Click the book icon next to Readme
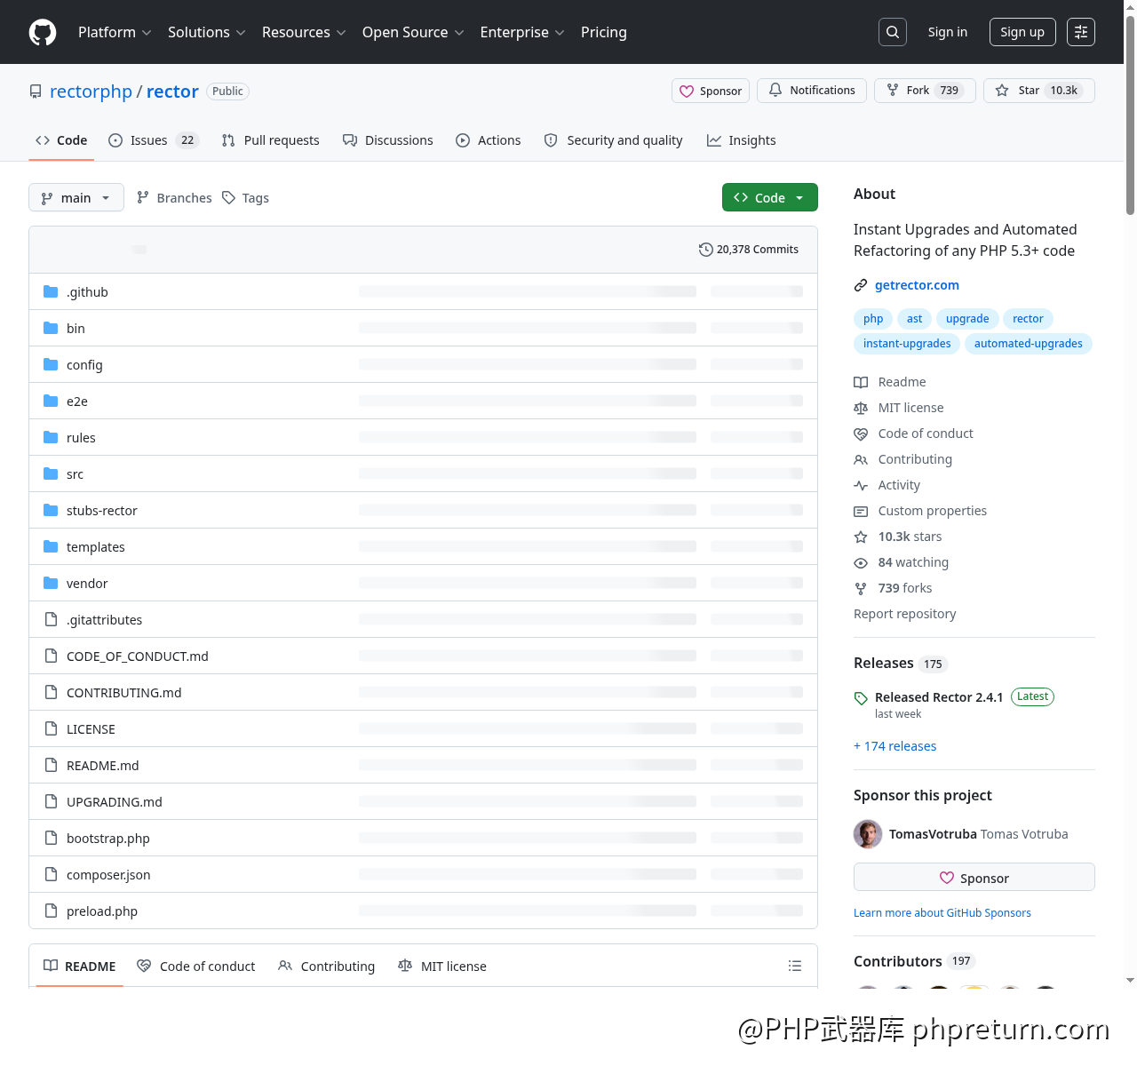This screenshot has height=1066, width=1137. click(x=861, y=382)
